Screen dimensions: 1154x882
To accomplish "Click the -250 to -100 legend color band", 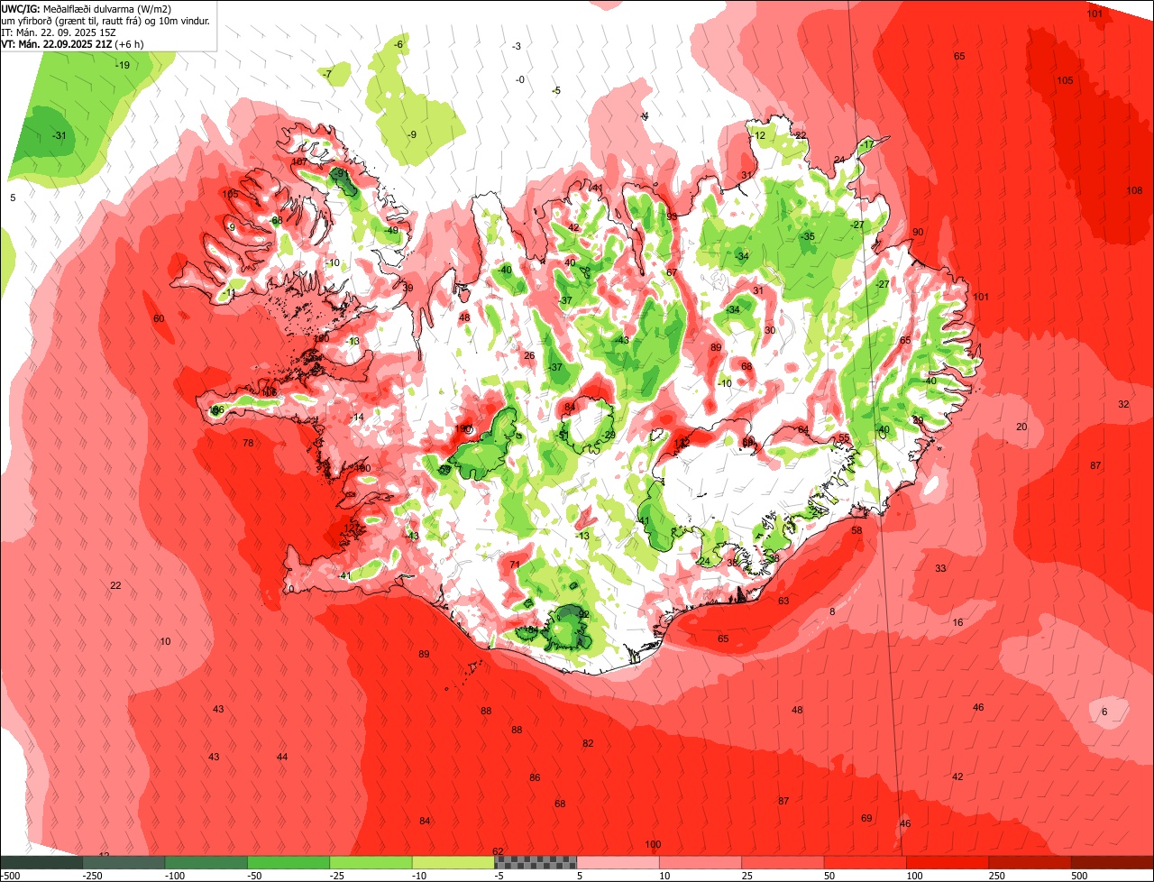I will [x=124, y=862].
